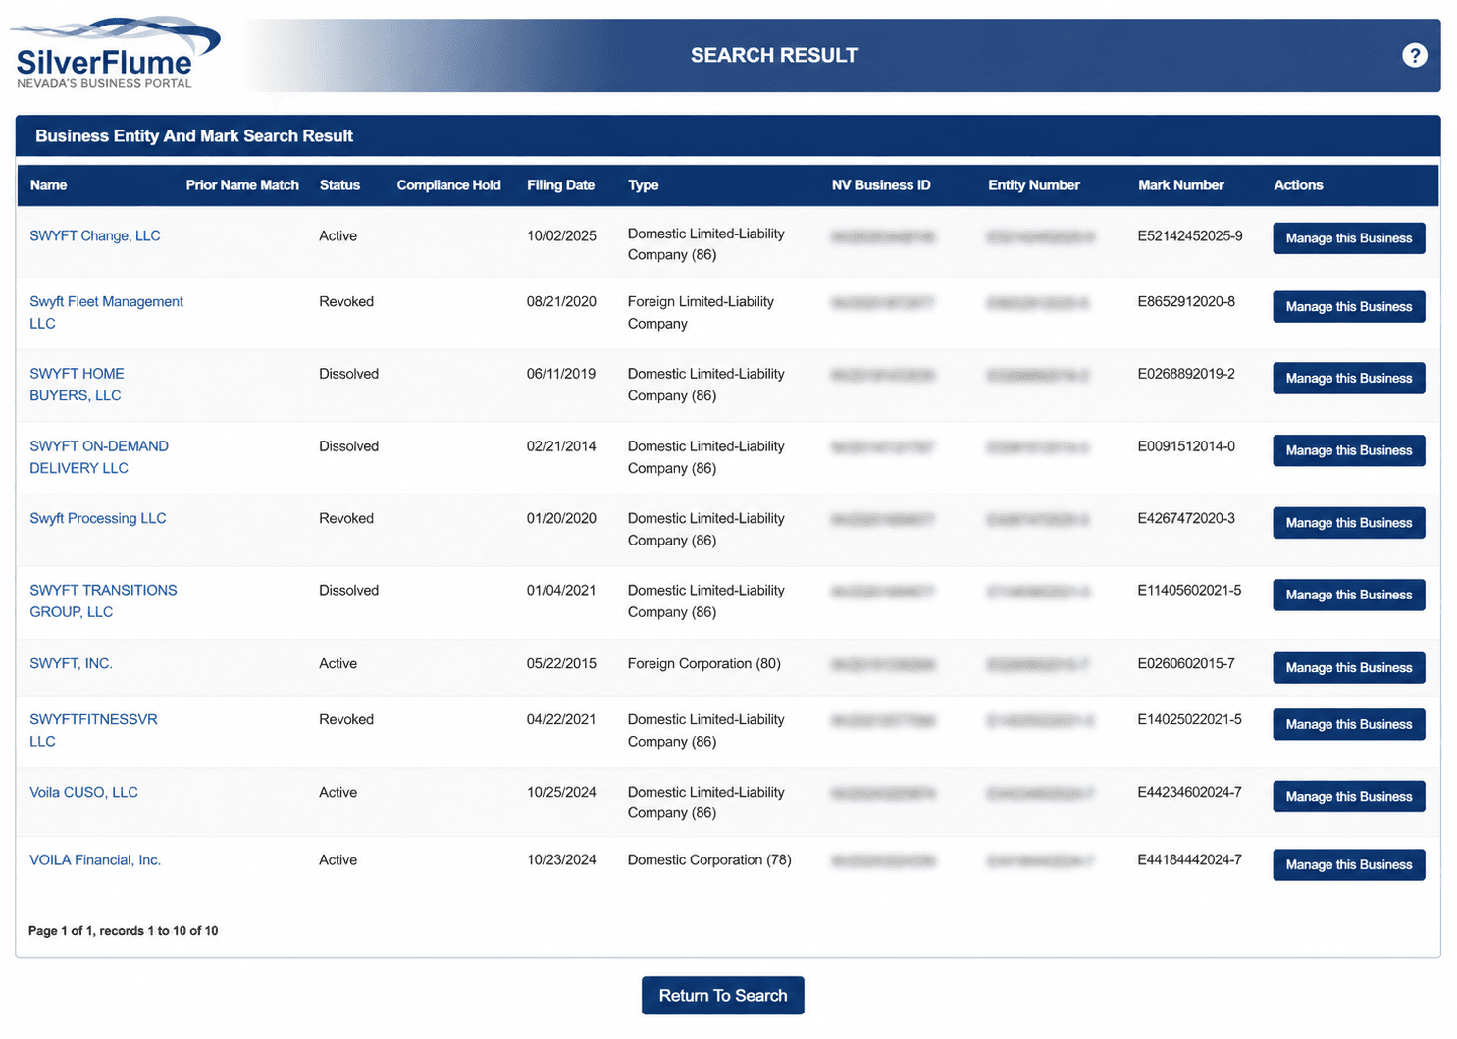
Task: Click the Filing Date column header
Action: 560,185
